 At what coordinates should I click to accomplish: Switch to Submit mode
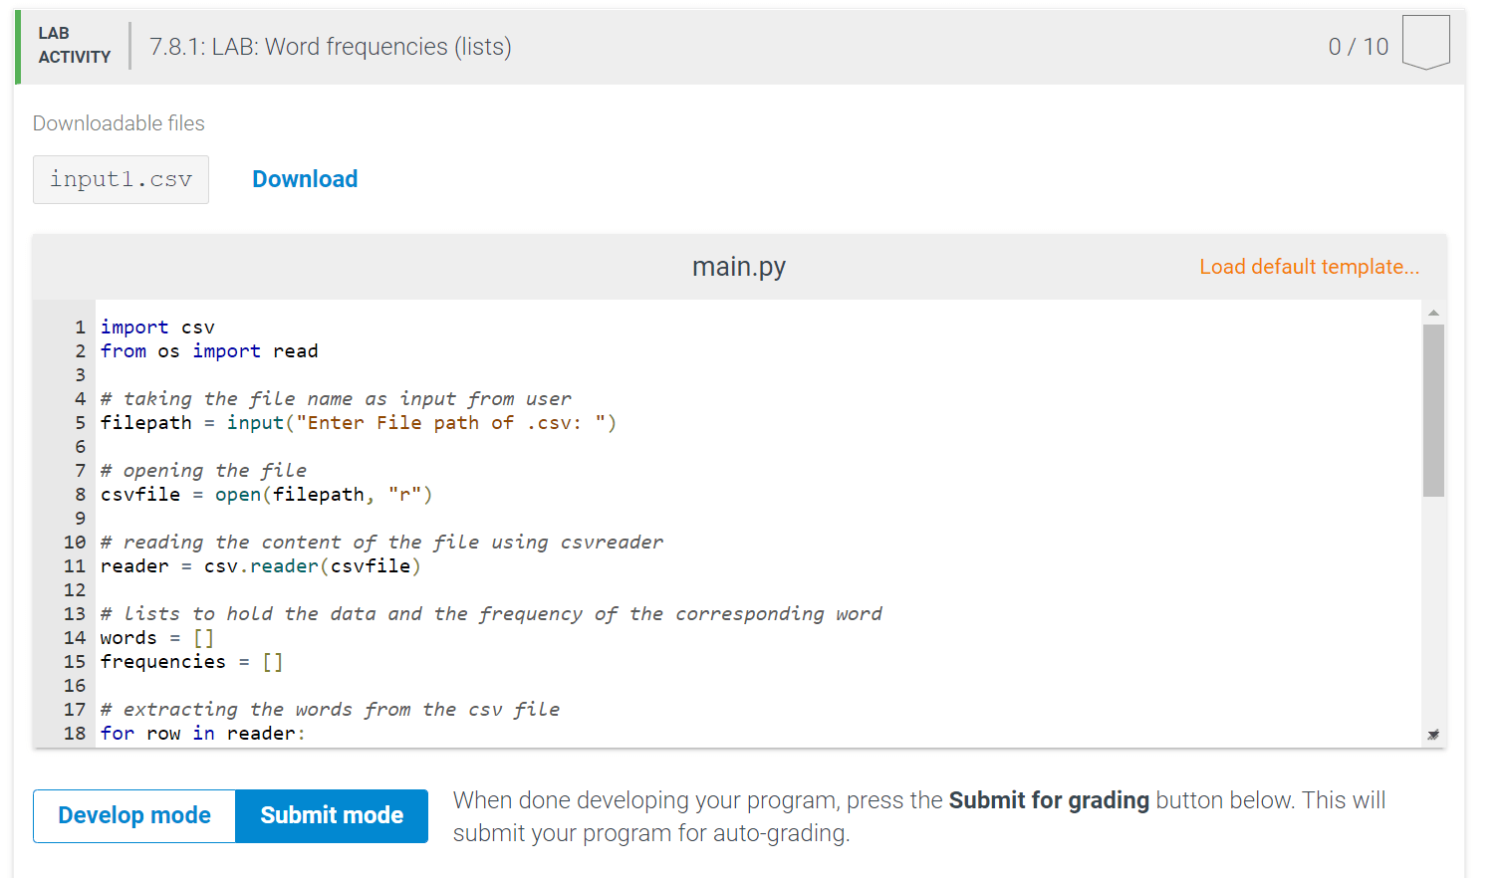[x=332, y=815]
